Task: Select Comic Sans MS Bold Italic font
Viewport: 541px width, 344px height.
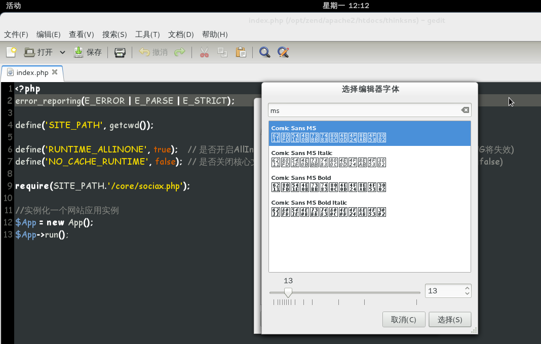Action: [369, 208]
